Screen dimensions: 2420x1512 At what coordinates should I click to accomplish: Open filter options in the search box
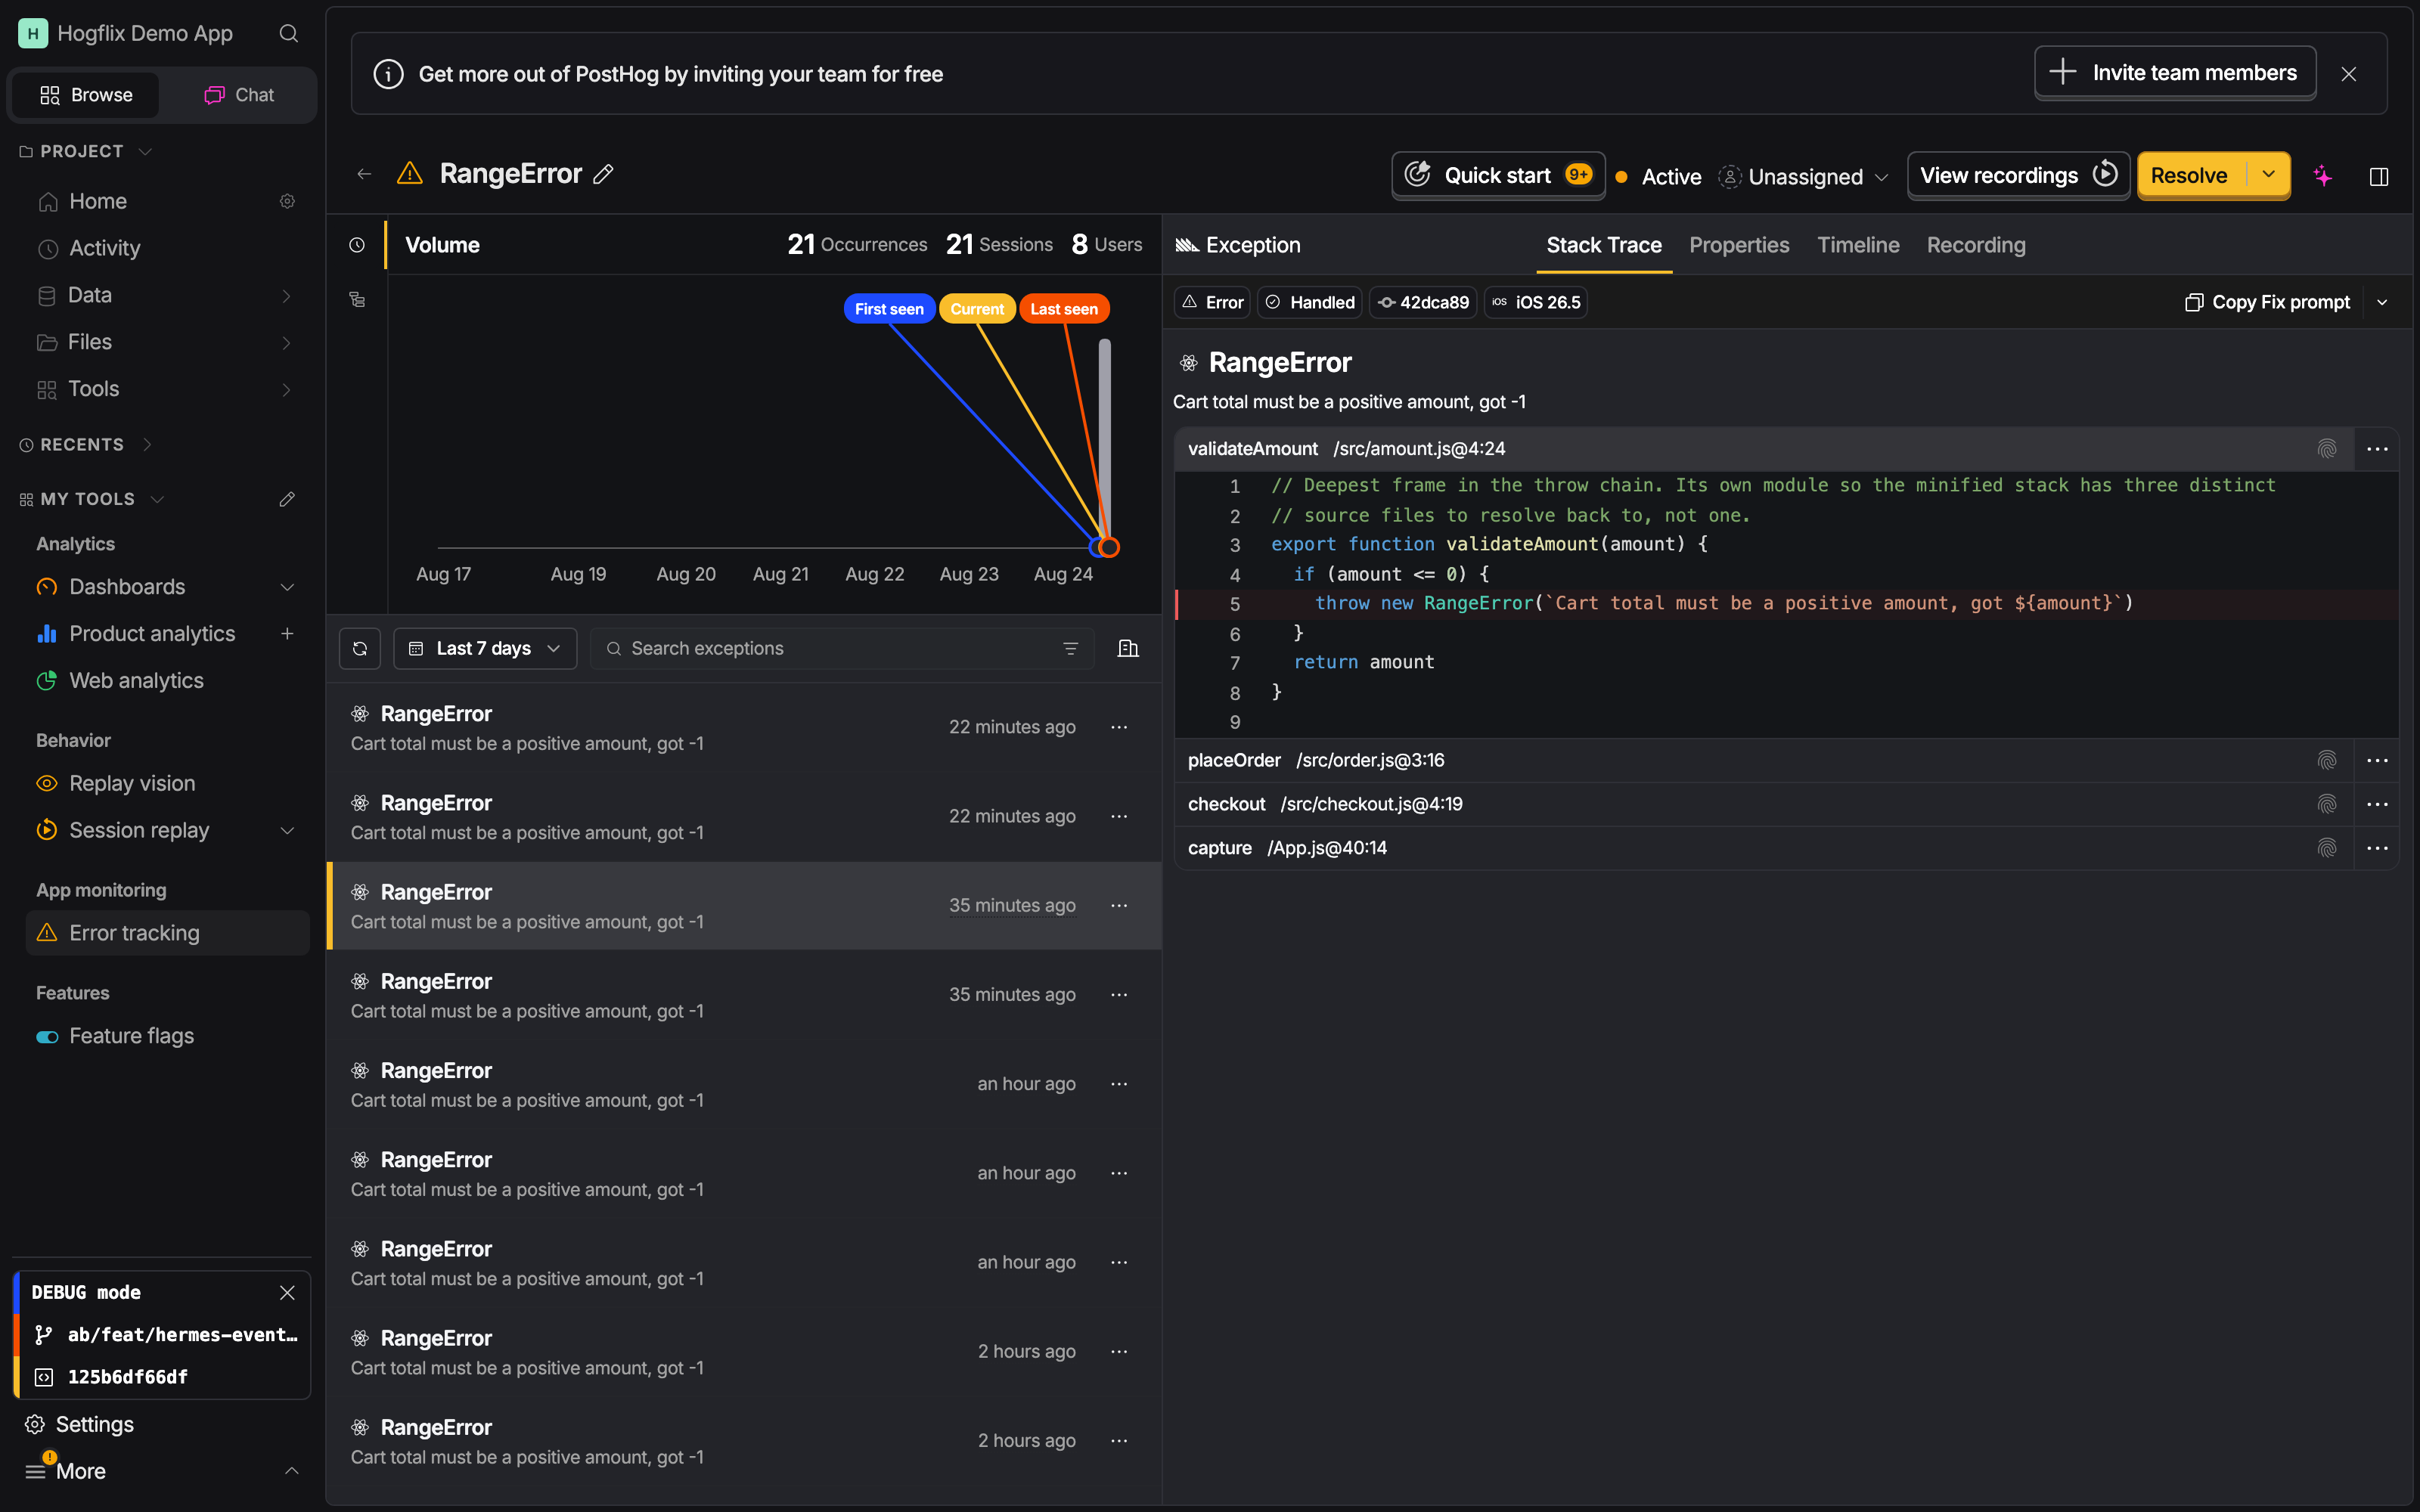pyautogui.click(x=1070, y=649)
